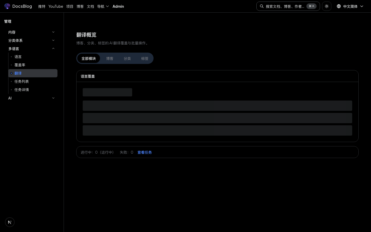
Task: Toggle the light/dark theme sun button
Action: [x=327, y=6]
